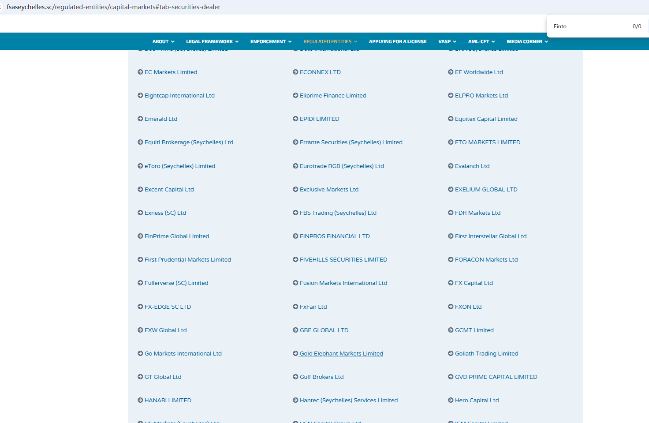649x423 pixels.
Task: Click the arrow icon beside ETO MARKETS LIMITED
Action: [451, 142]
